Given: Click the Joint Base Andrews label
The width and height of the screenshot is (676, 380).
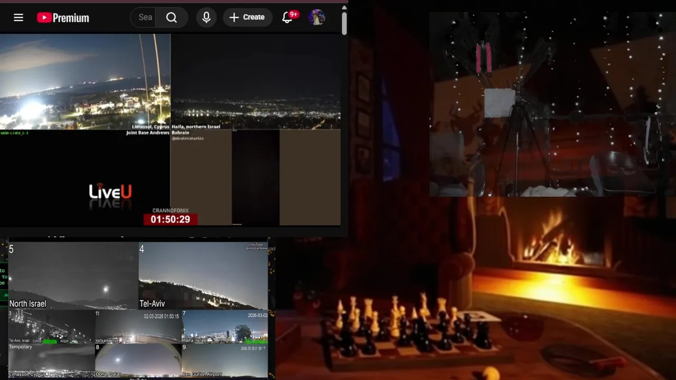Looking at the screenshot, I should click(x=147, y=133).
